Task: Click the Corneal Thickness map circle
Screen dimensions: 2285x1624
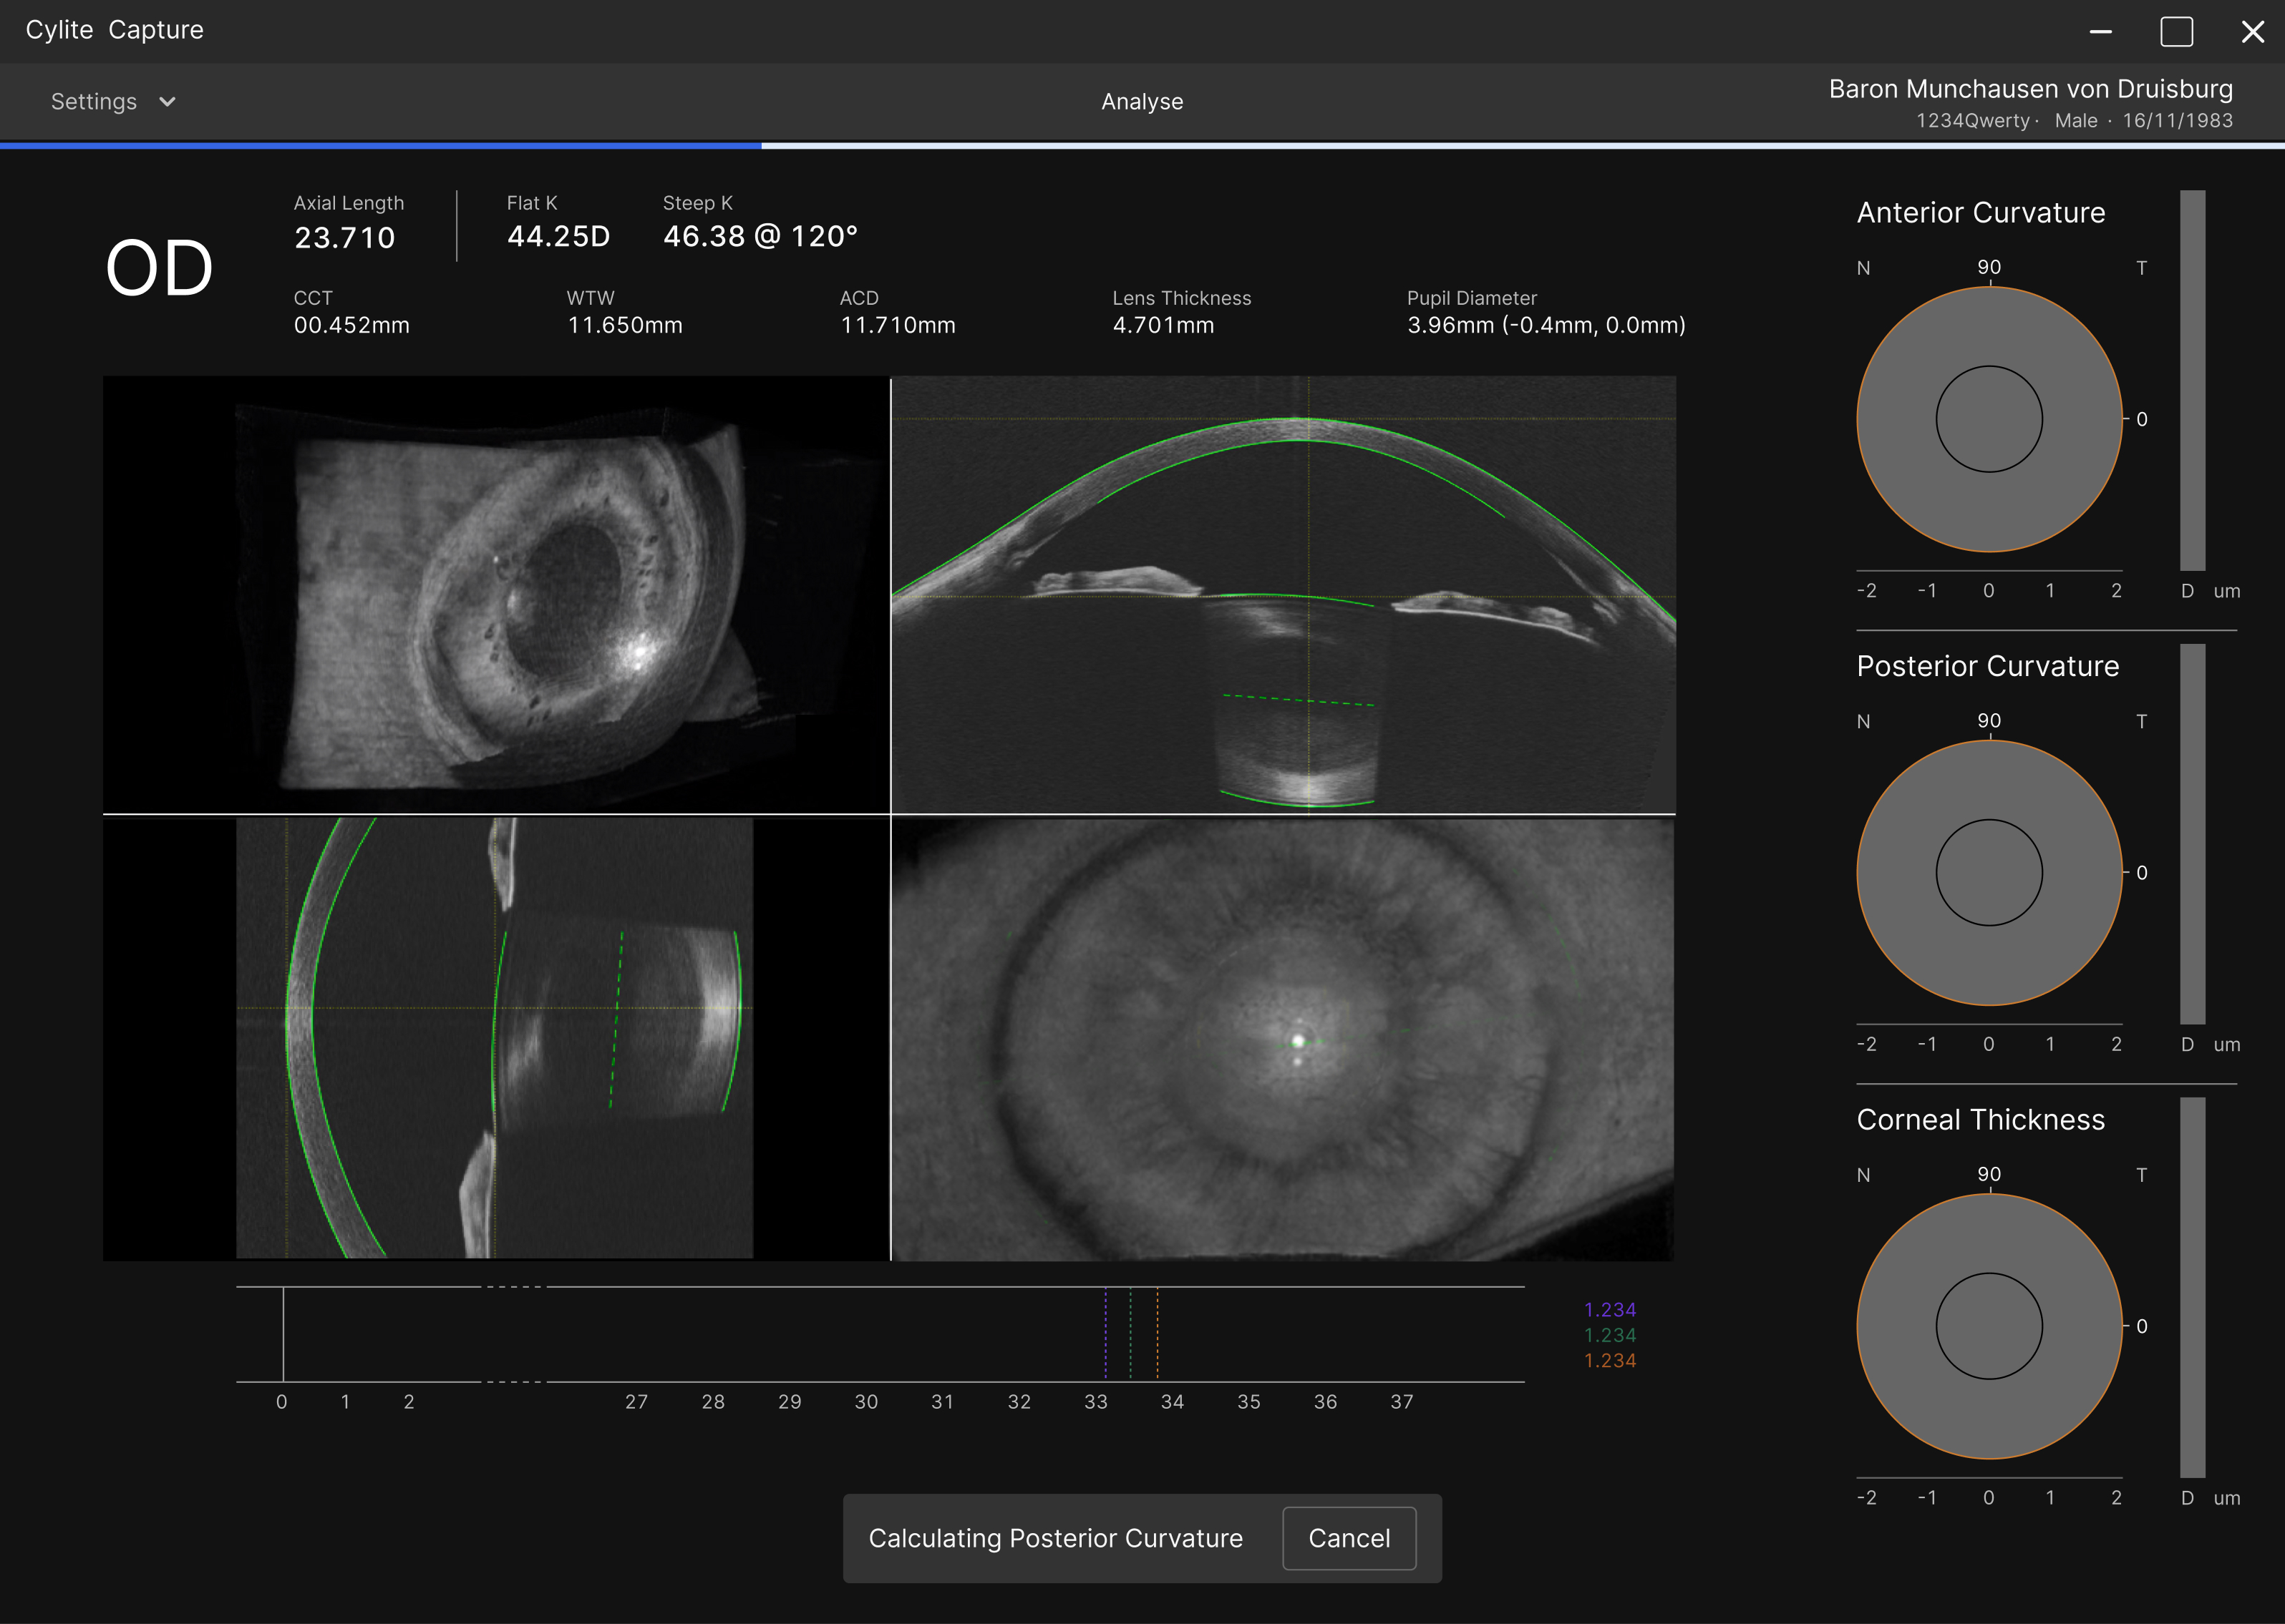Action: point(1989,1326)
